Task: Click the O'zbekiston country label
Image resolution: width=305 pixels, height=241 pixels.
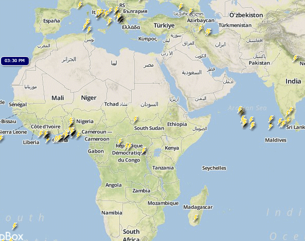Action: pyautogui.click(x=246, y=15)
